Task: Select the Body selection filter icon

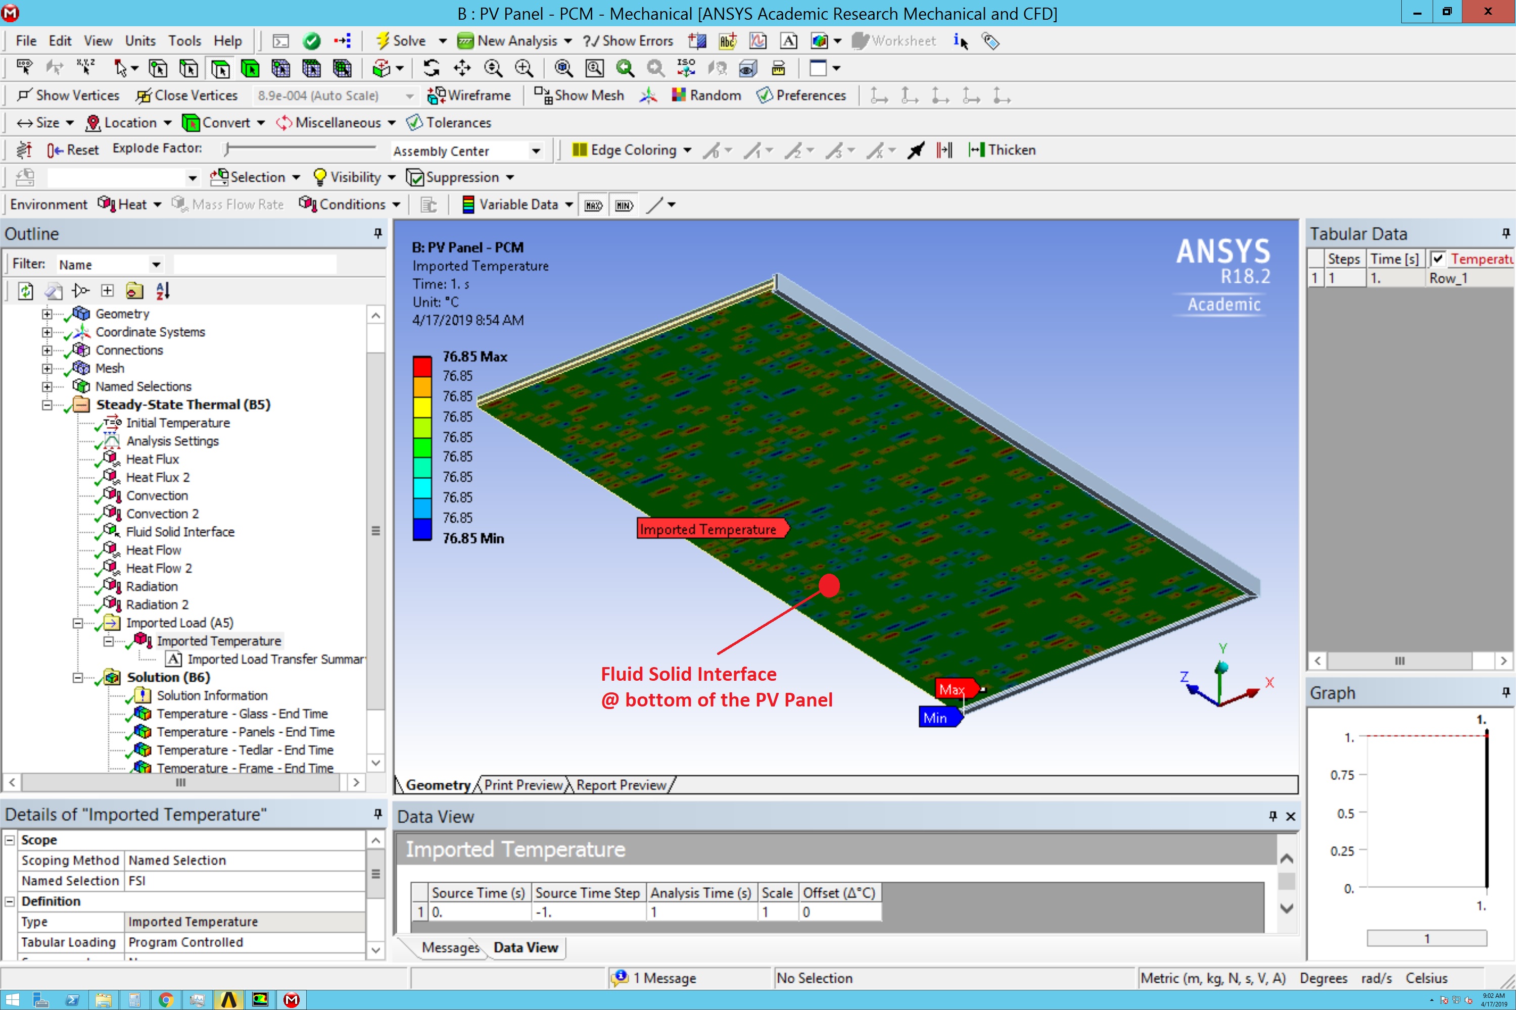Action: click(x=250, y=68)
